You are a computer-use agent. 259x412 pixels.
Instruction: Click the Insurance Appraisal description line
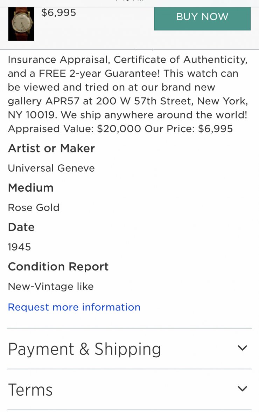[127, 60]
